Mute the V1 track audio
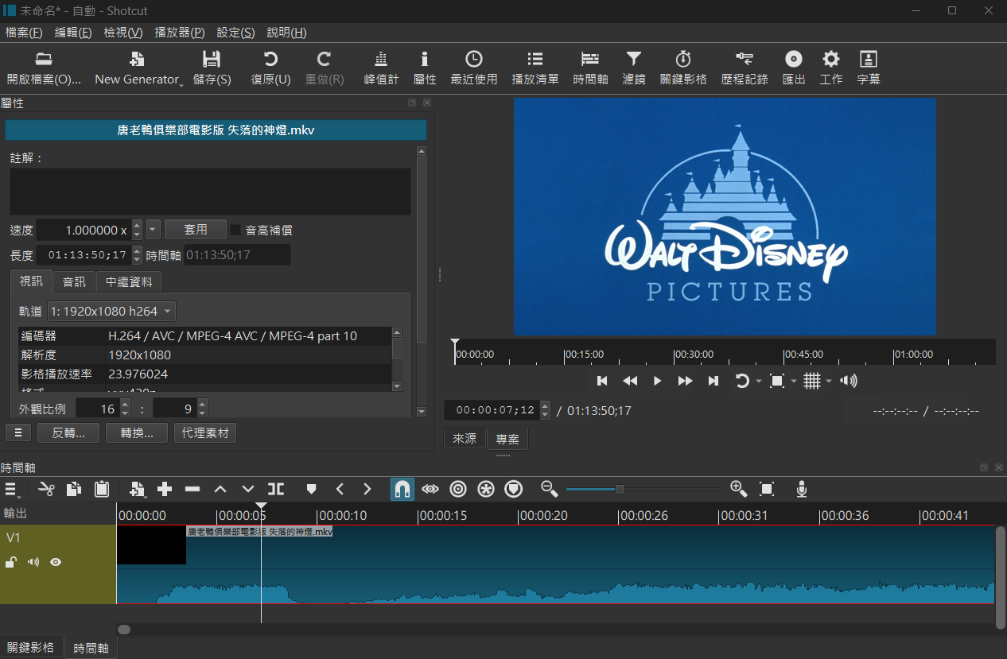The height and width of the screenshot is (659, 1007). pos(33,562)
